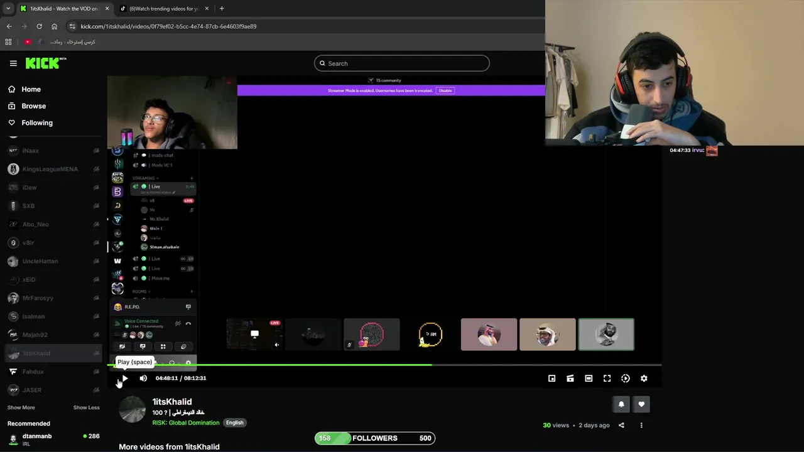
Task: Open the video more options menu
Action: [x=641, y=425]
